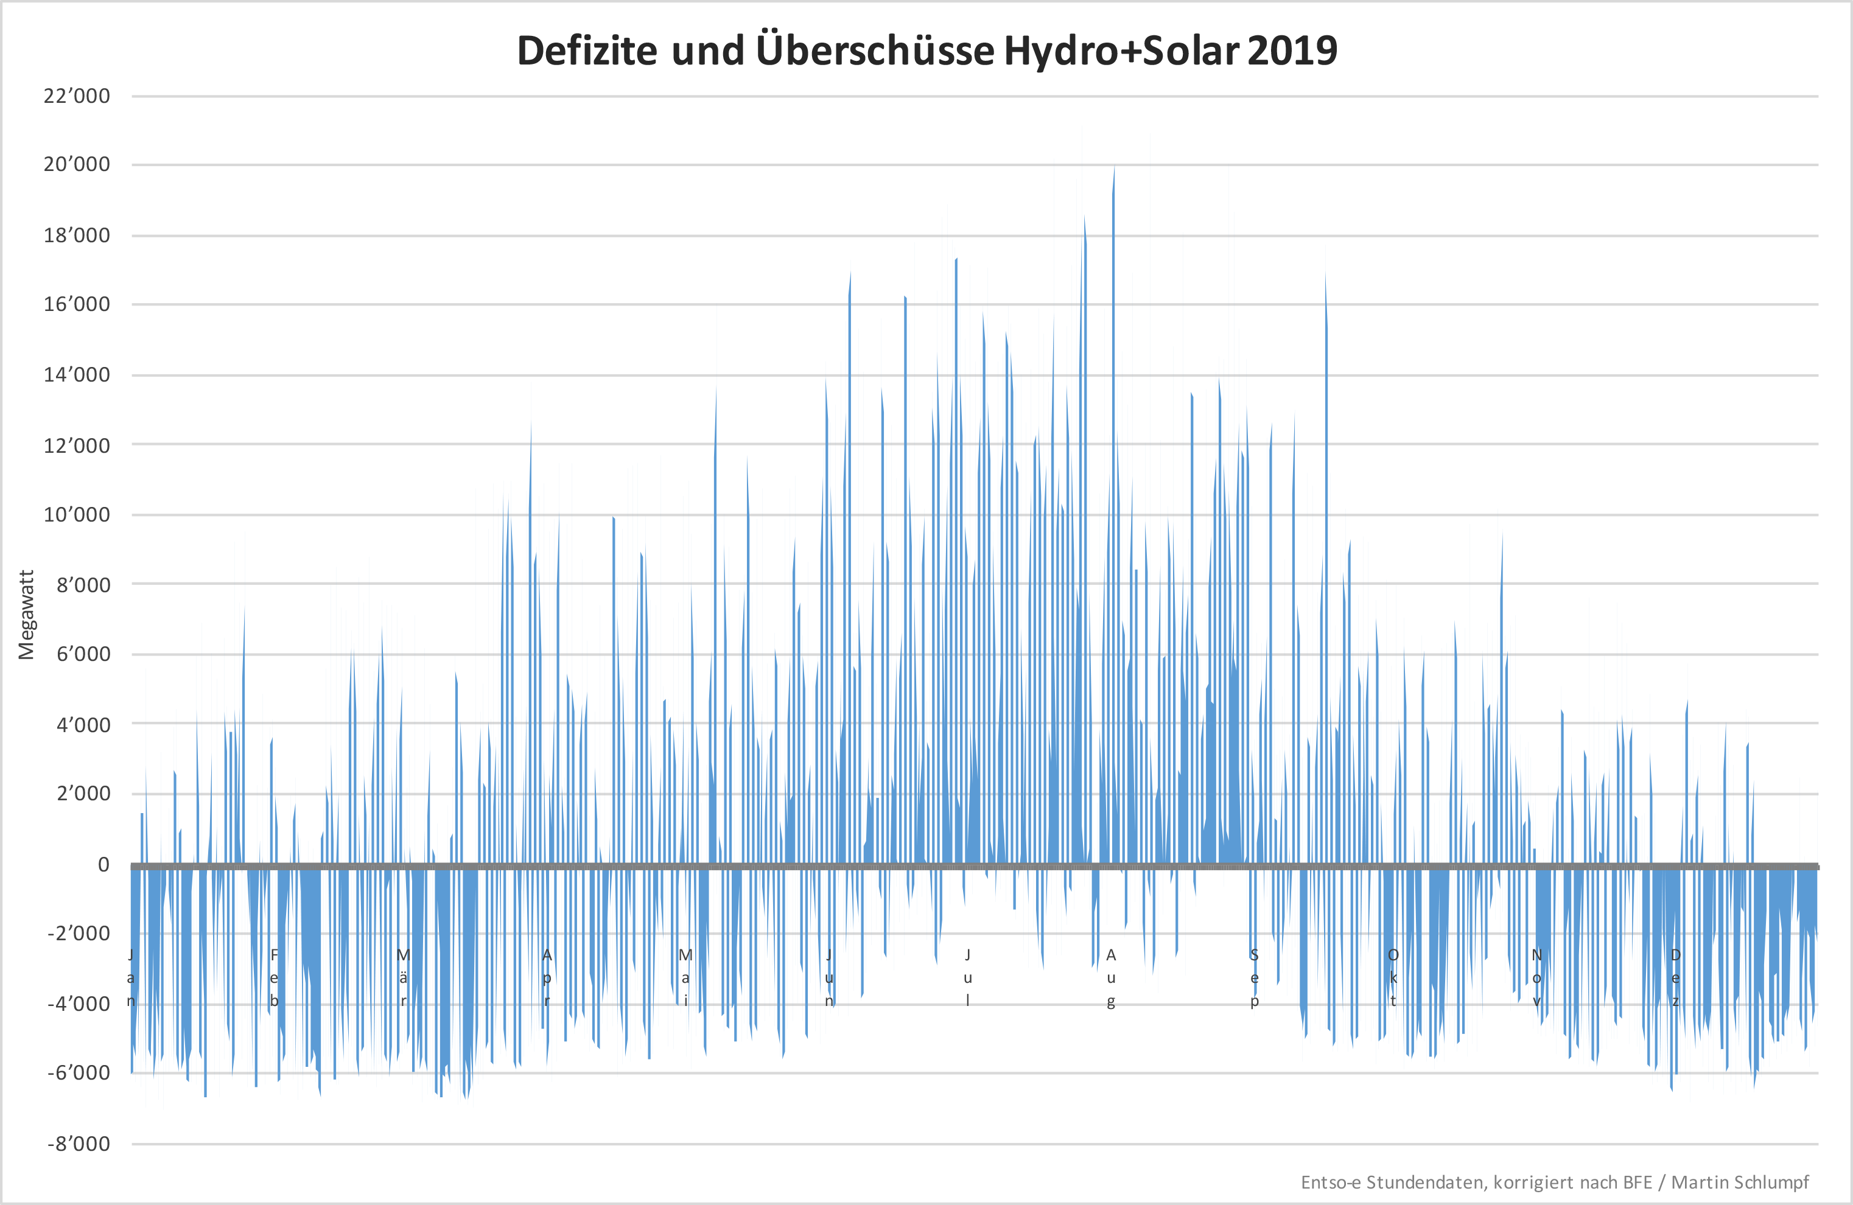Click the 'Mai' month label
Screen dimensions: 1853x1205
[685, 978]
